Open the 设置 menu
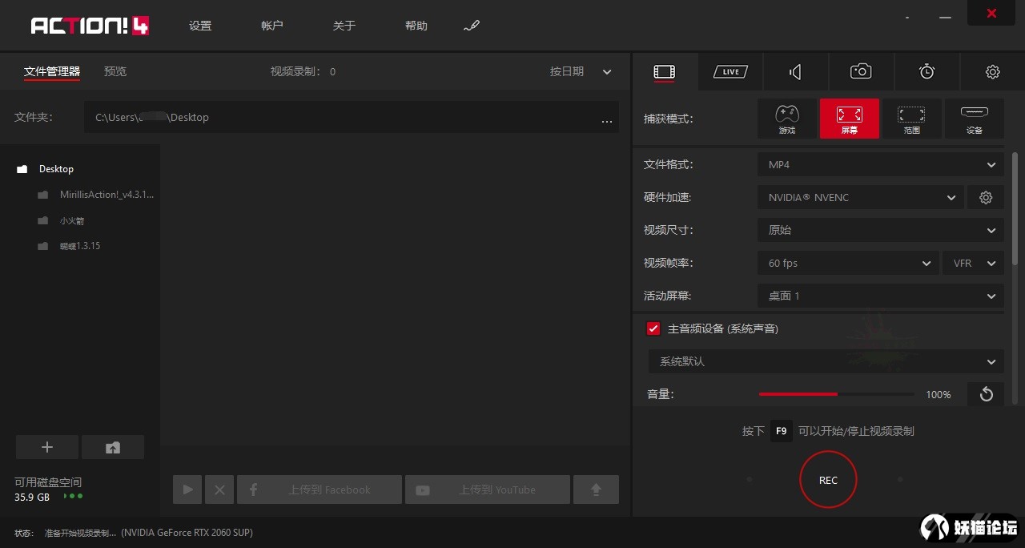The image size is (1025, 548). 200,26
